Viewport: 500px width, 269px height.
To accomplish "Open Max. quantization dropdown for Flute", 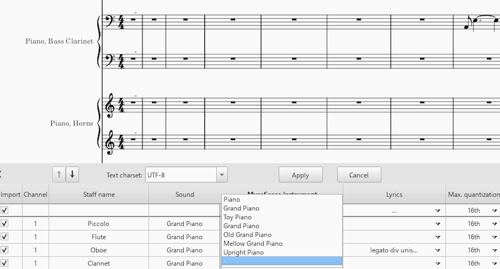I will (x=495, y=237).
